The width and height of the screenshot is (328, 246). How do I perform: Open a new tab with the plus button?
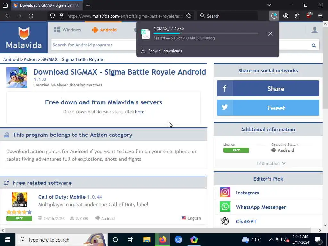click(88, 5)
